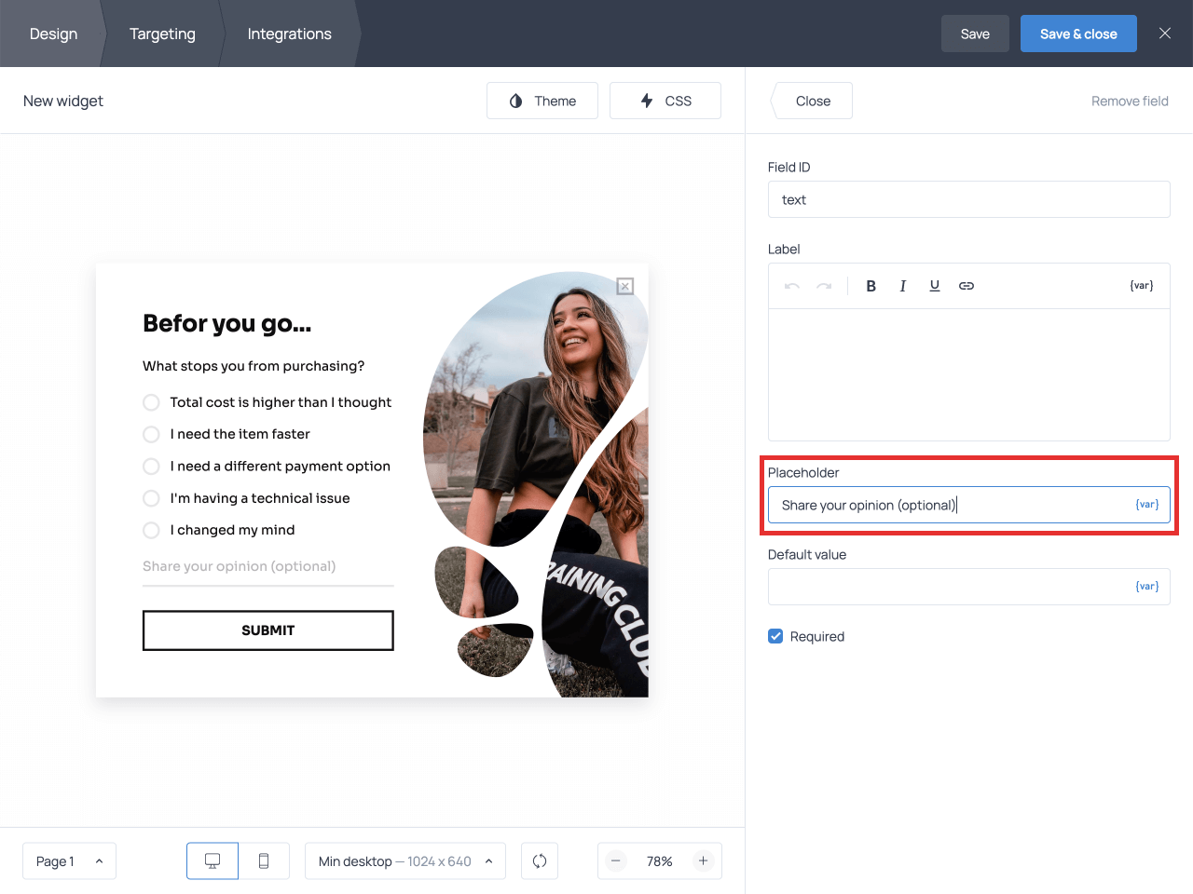
Task: Expand the Min desktop size dropdown
Action: (x=405, y=861)
